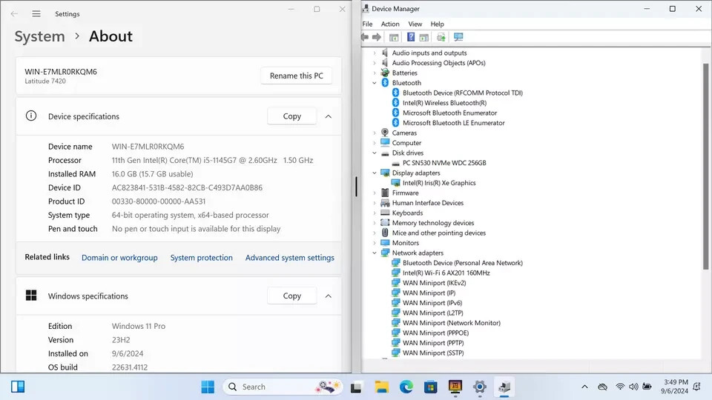Expand Audio inputs and outputs category

375,53
